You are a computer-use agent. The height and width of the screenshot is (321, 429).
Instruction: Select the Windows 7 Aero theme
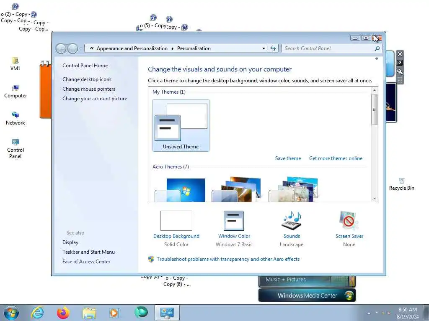pyautogui.click(x=180, y=190)
